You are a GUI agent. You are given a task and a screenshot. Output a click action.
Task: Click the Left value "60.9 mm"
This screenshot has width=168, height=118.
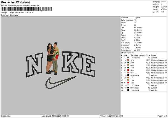(x=138, y=28)
